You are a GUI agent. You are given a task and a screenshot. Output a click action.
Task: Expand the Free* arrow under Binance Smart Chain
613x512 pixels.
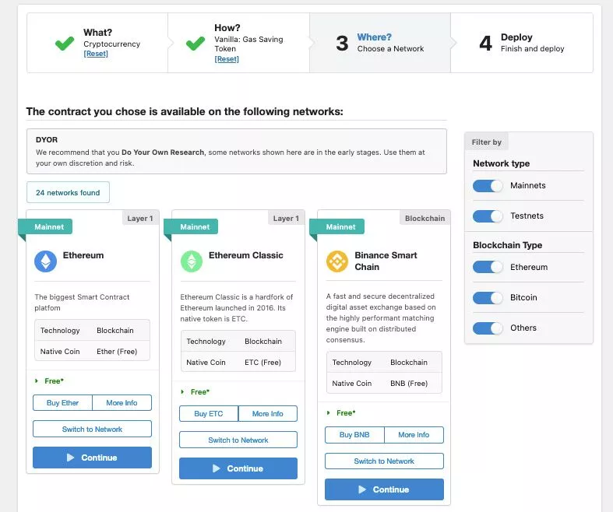click(x=328, y=413)
